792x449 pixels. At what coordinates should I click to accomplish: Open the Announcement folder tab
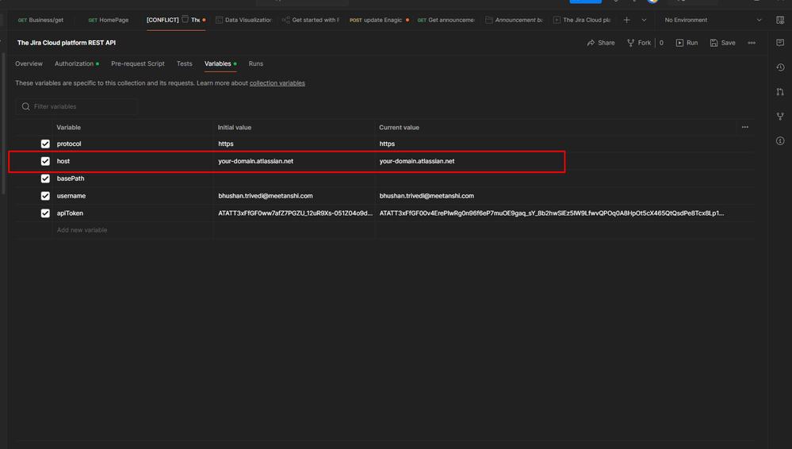pos(514,20)
